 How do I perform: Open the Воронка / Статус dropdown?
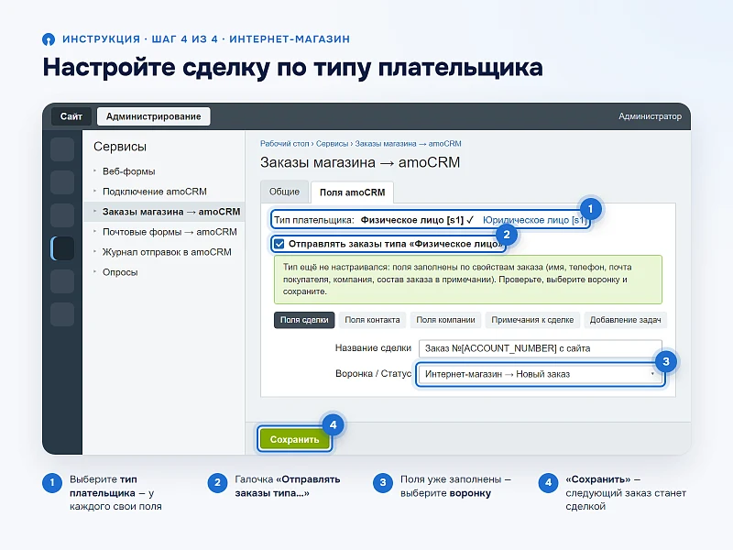541,374
